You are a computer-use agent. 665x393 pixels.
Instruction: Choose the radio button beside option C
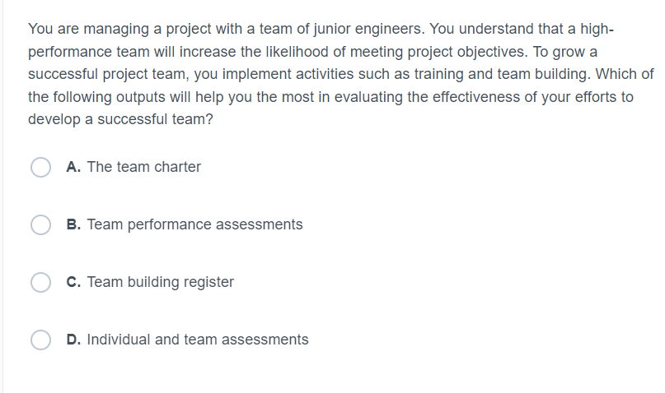tap(40, 282)
